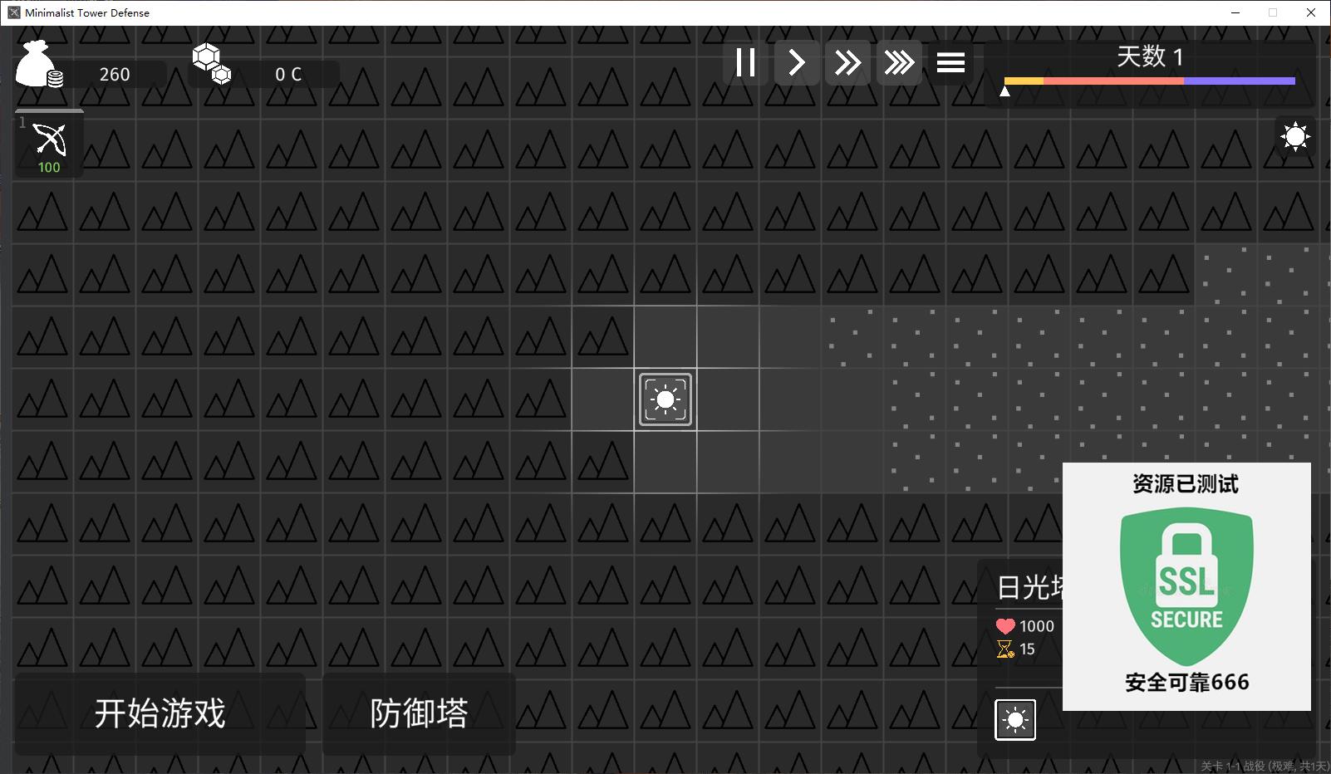Minimize the Minimalist Tower Defense window

[1235, 12]
